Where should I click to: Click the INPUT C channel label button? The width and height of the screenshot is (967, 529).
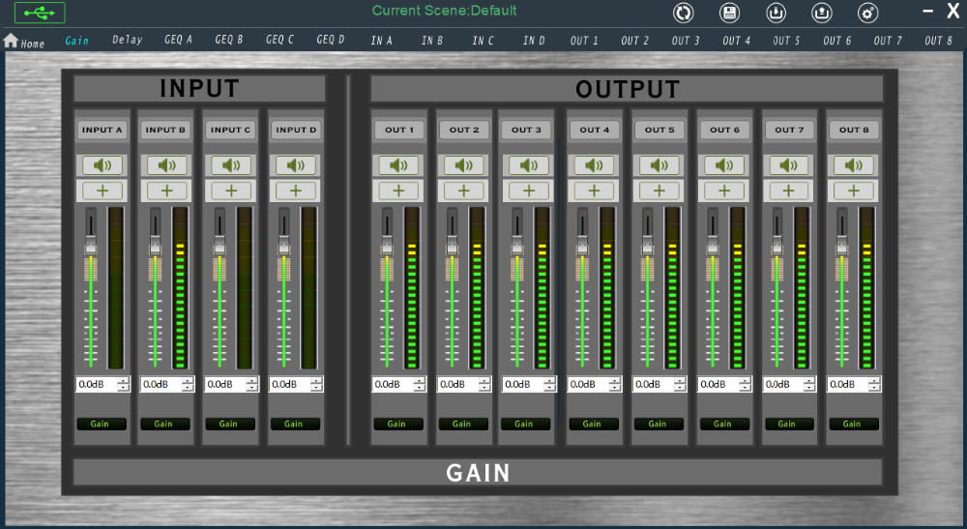point(230,130)
